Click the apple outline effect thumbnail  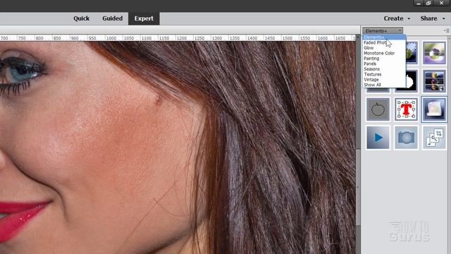(378, 109)
